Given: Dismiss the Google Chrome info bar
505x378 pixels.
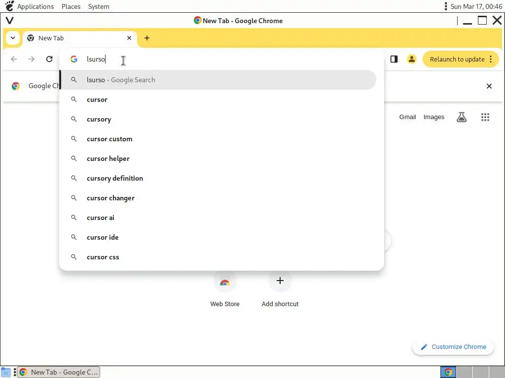Looking at the screenshot, I should click(x=489, y=86).
